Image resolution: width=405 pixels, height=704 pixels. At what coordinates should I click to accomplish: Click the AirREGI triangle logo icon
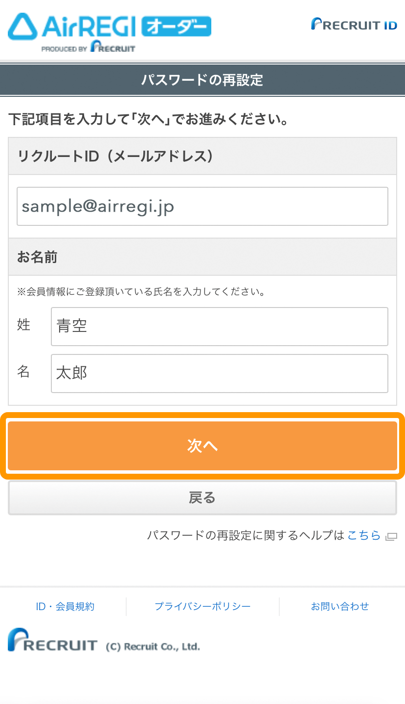click(22, 27)
